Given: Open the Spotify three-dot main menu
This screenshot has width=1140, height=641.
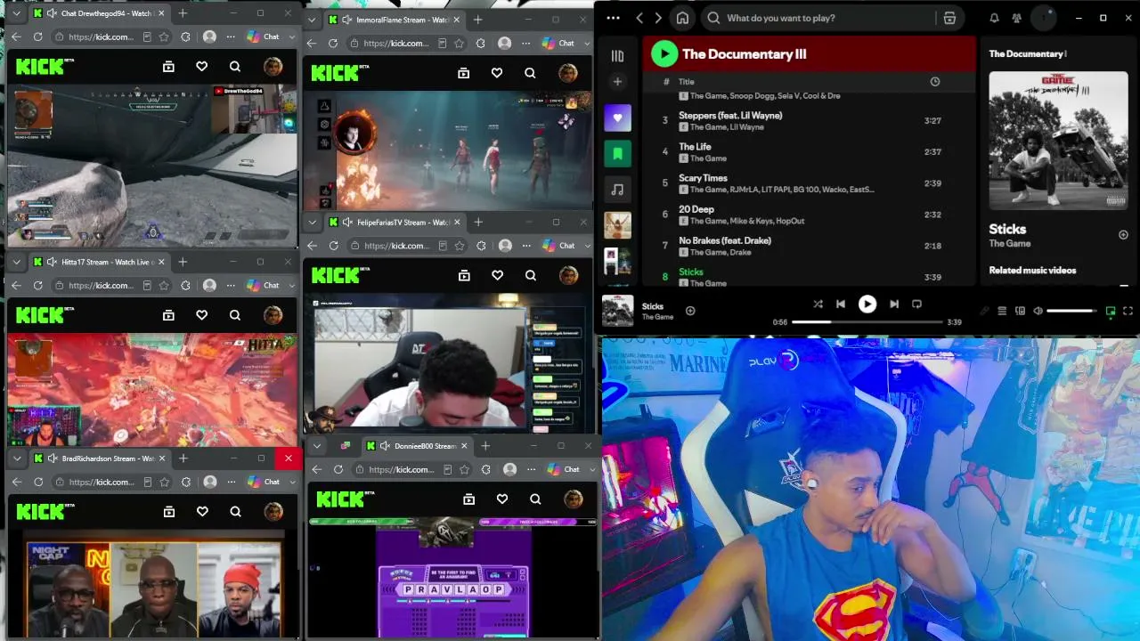Looking at the screenshot, I should pos(613,18).
